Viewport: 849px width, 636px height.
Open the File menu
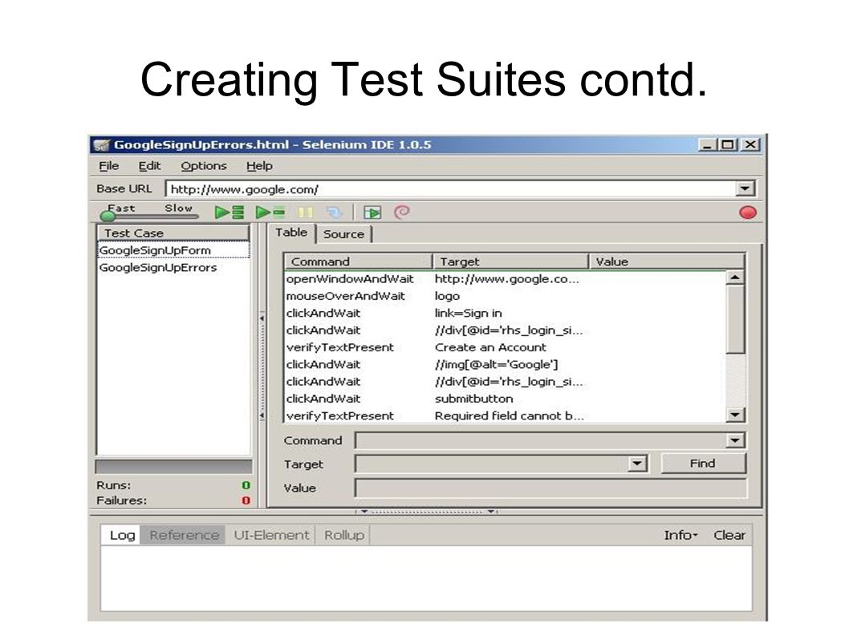[x=109, y=166]
